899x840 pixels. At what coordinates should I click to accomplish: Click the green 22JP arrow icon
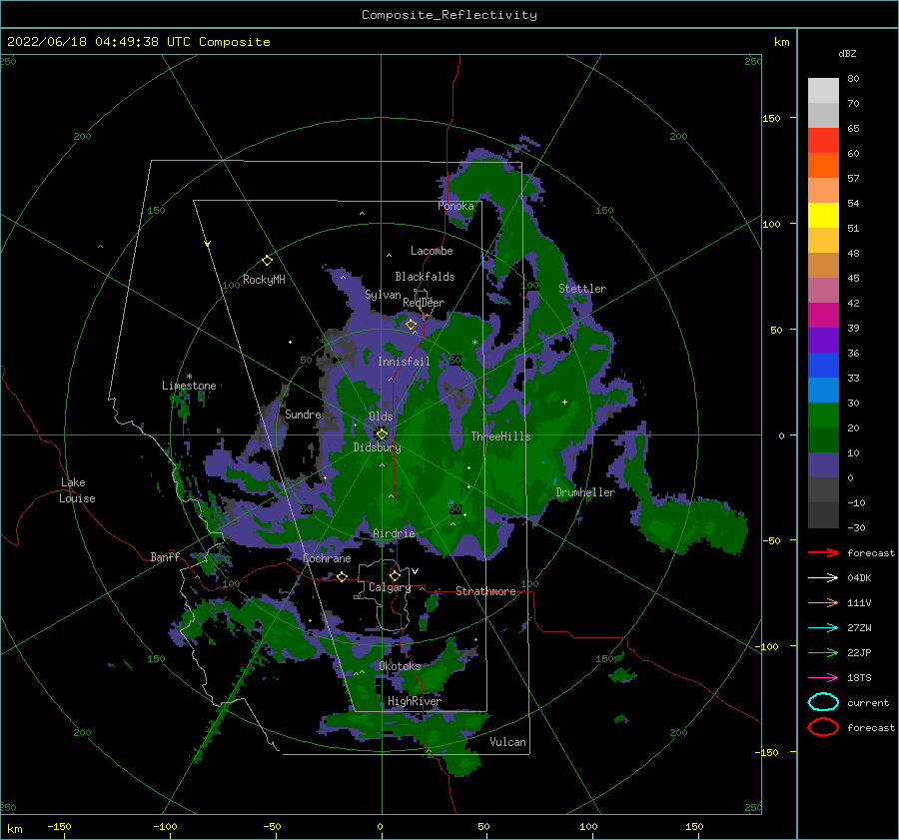823,652
